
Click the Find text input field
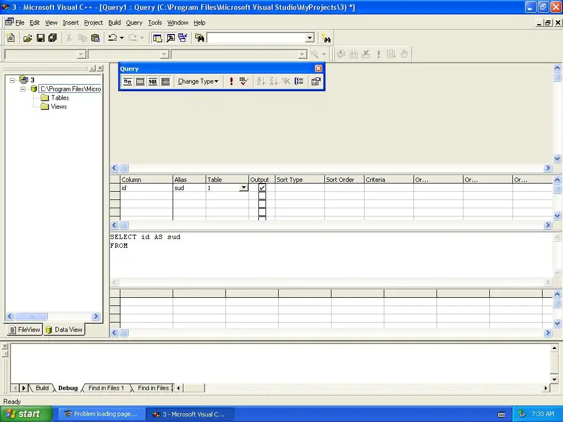point(256,38)
